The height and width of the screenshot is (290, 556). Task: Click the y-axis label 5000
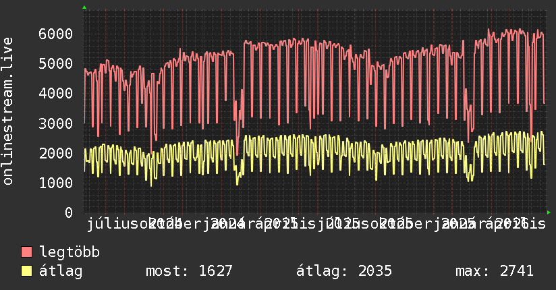56,64
